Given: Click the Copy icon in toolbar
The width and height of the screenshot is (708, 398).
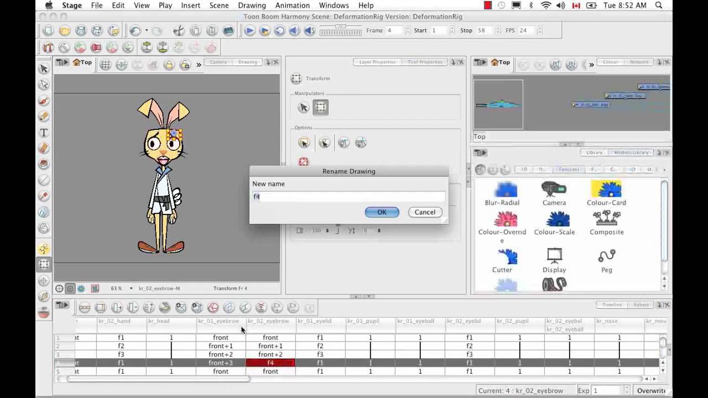Looking at the screenshot, I should click(x=195, y=30).
